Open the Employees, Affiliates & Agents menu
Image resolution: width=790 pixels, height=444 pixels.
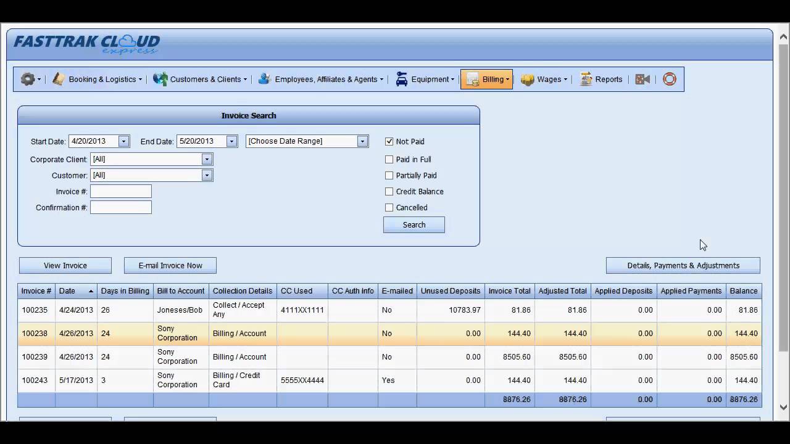(x=321, y=79)
